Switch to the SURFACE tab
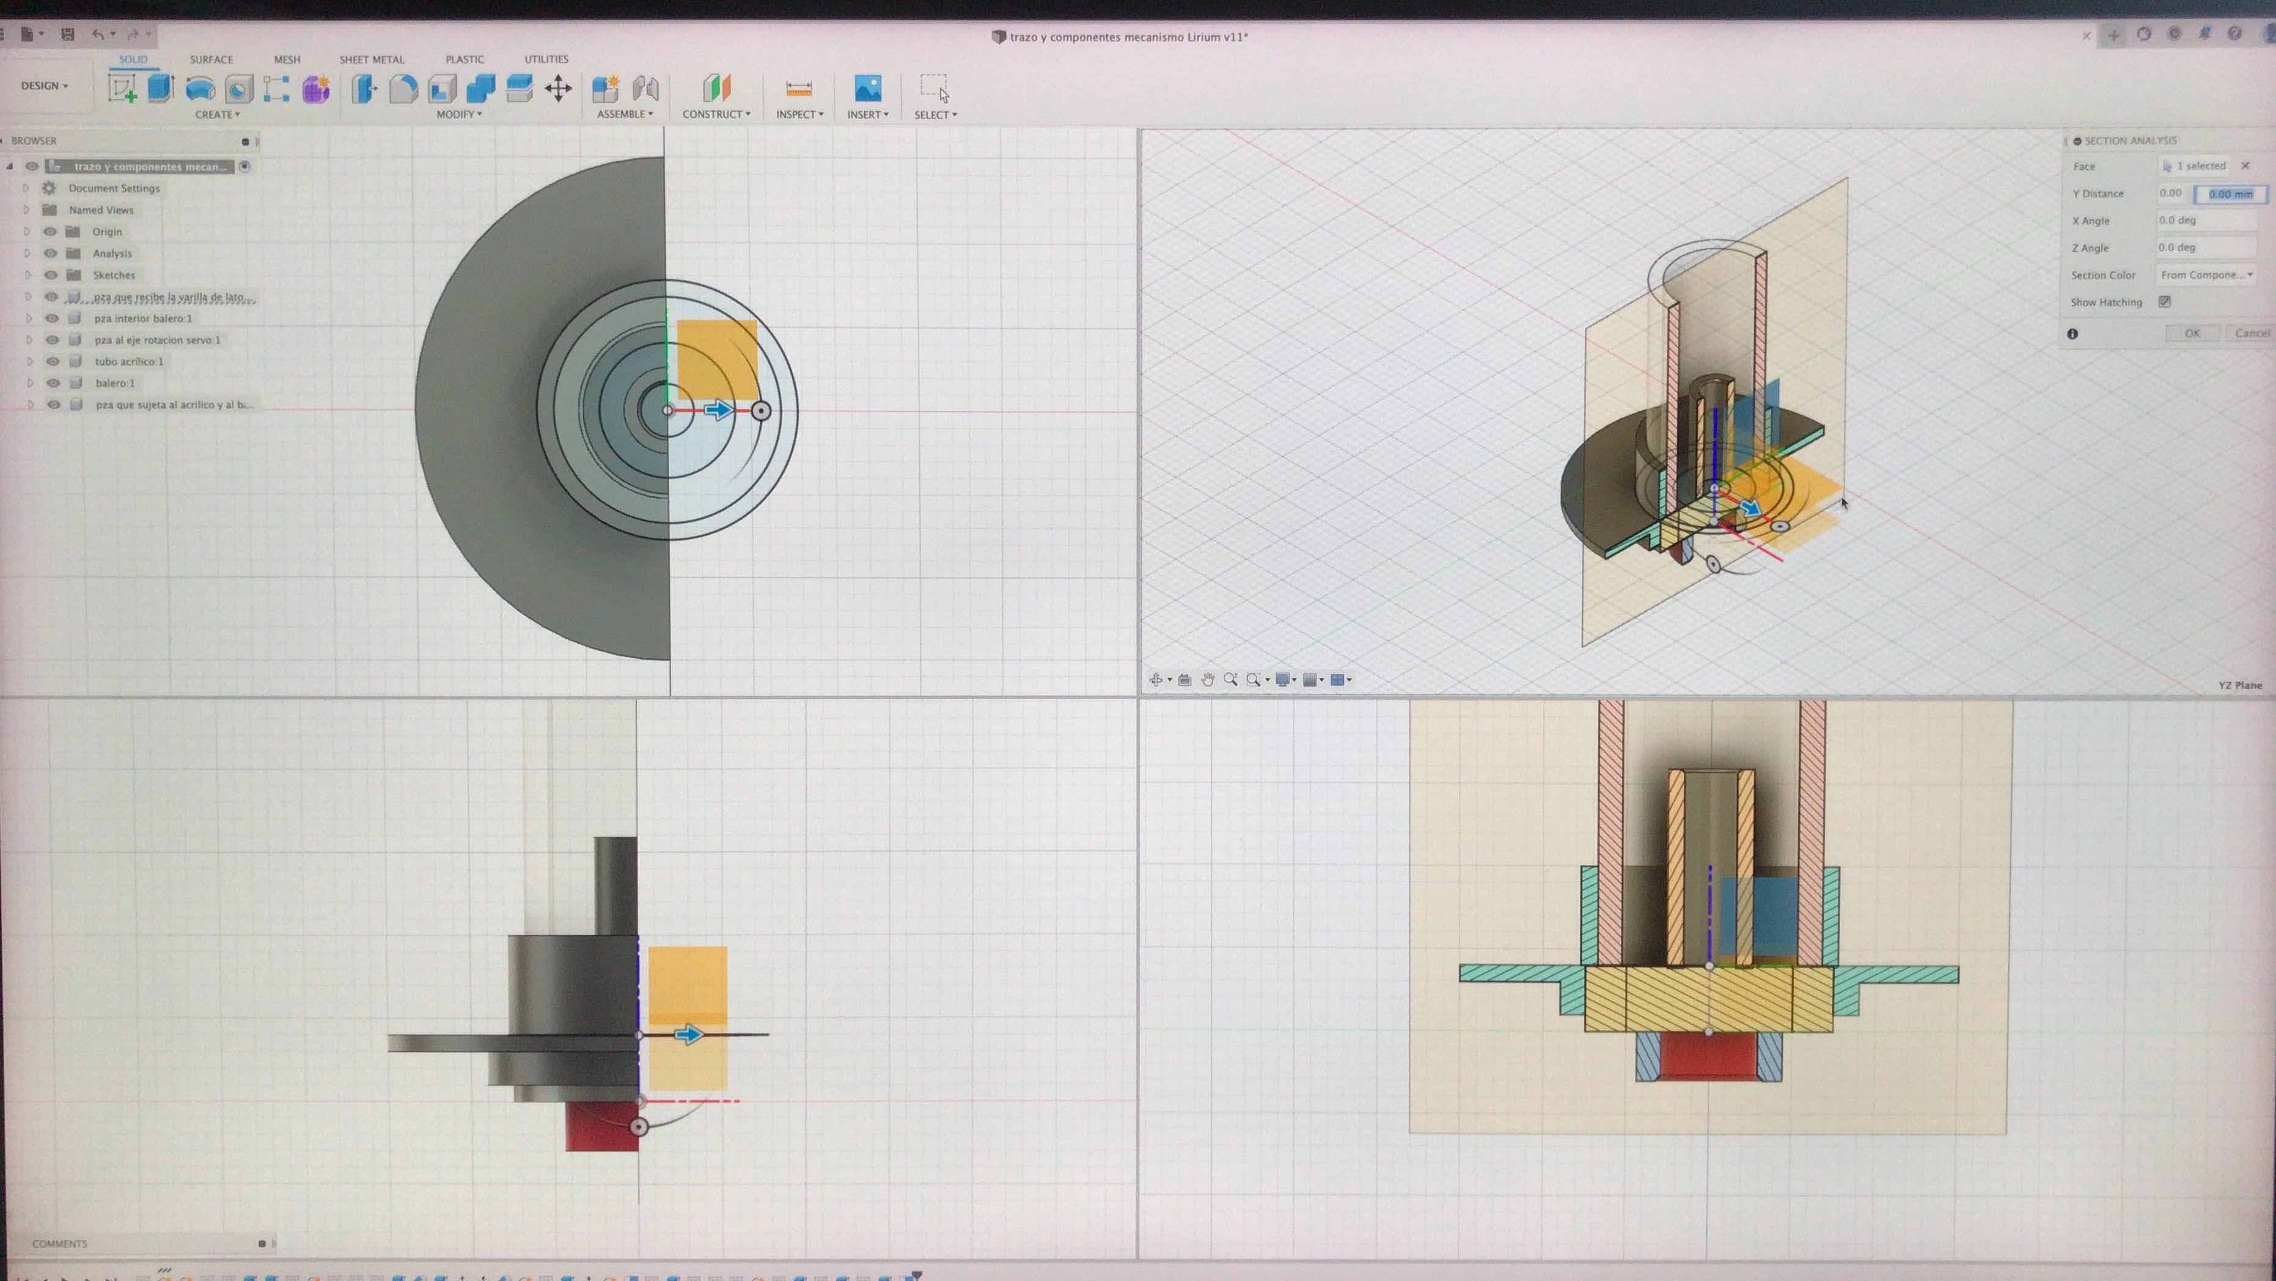 coord(211,59)
